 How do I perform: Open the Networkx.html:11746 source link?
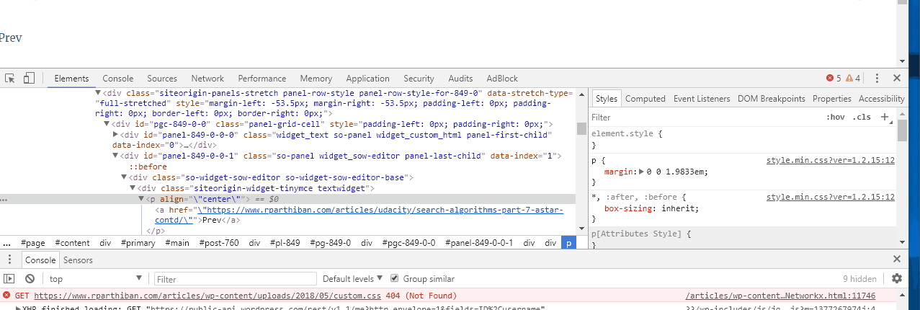tap(780, 296)
